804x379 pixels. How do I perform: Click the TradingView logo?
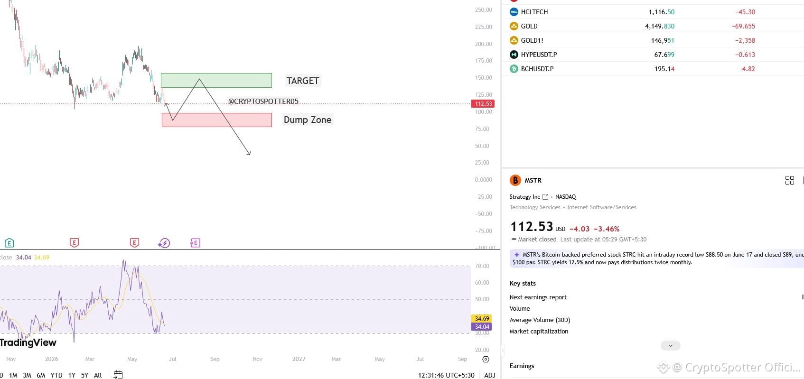28,342
